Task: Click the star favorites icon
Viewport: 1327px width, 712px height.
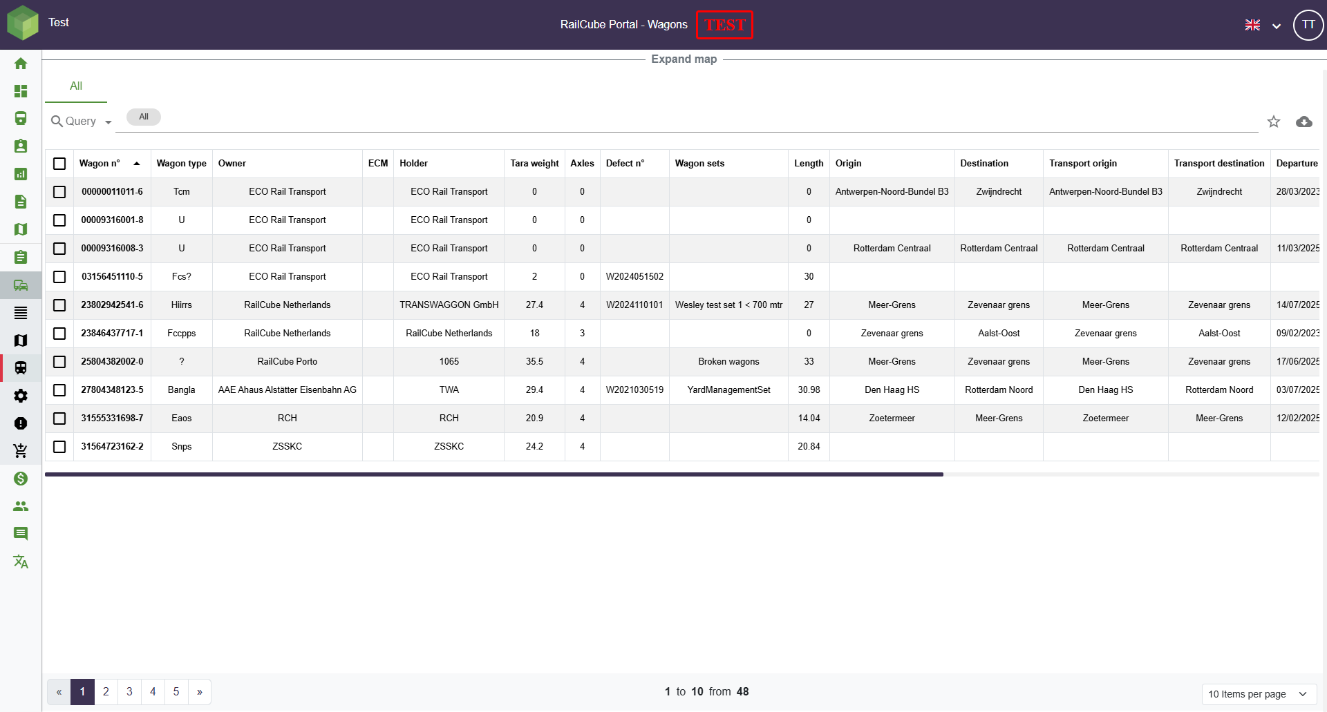Action: pyautogui.click(x=1273, y=122)
